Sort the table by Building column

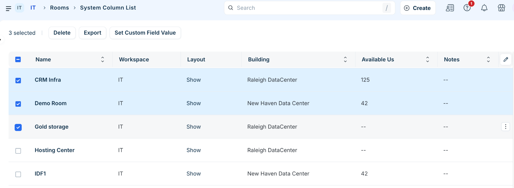point(345,59)
